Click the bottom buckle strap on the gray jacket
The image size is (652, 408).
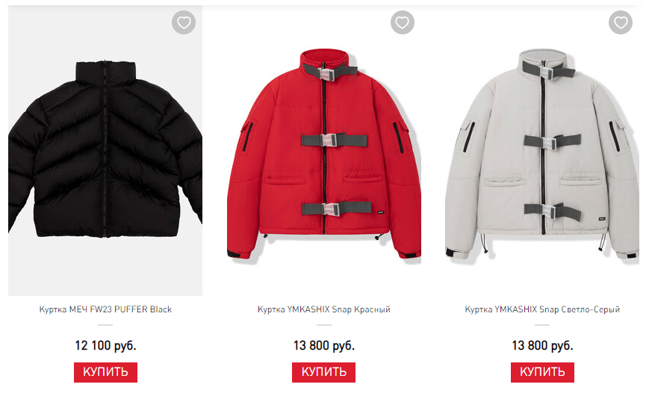pos(553,211)
